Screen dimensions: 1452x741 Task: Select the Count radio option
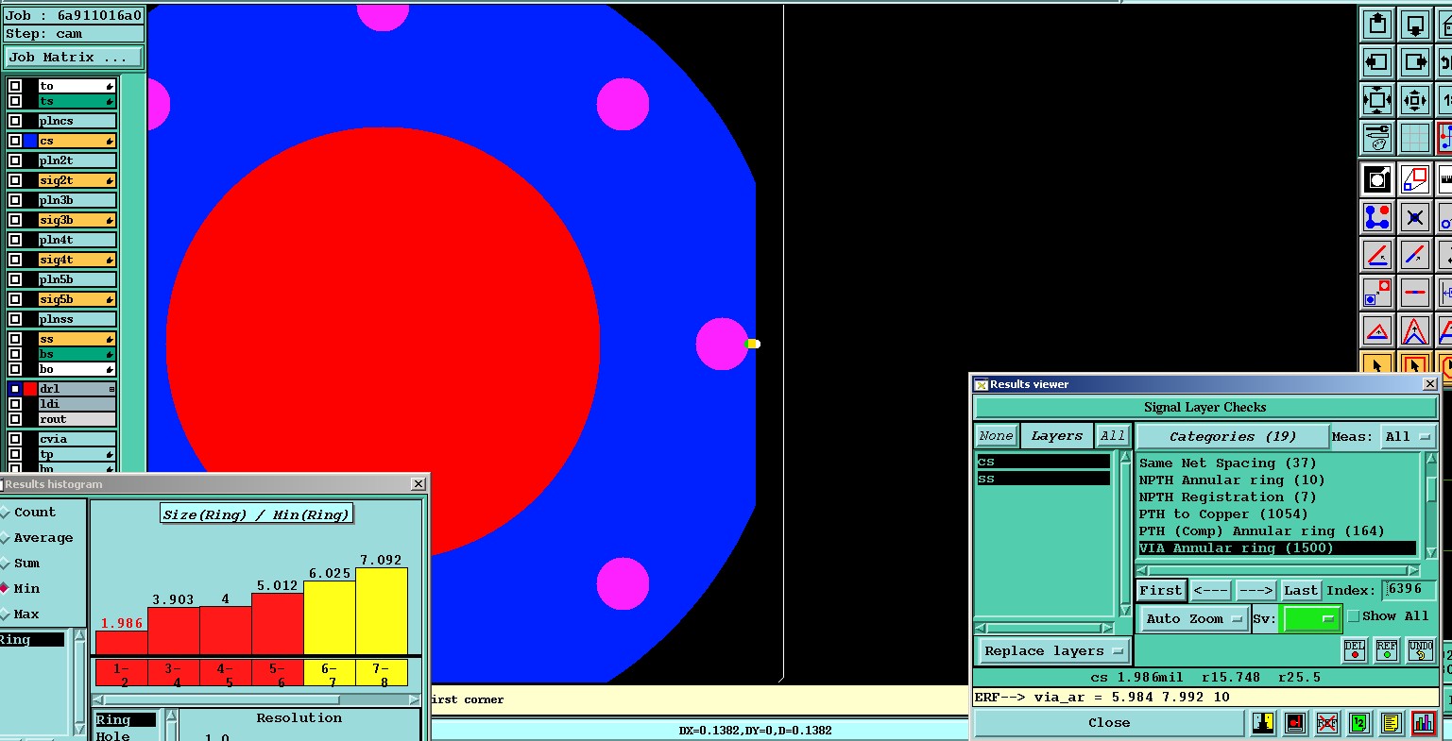(x=5, y=512)
